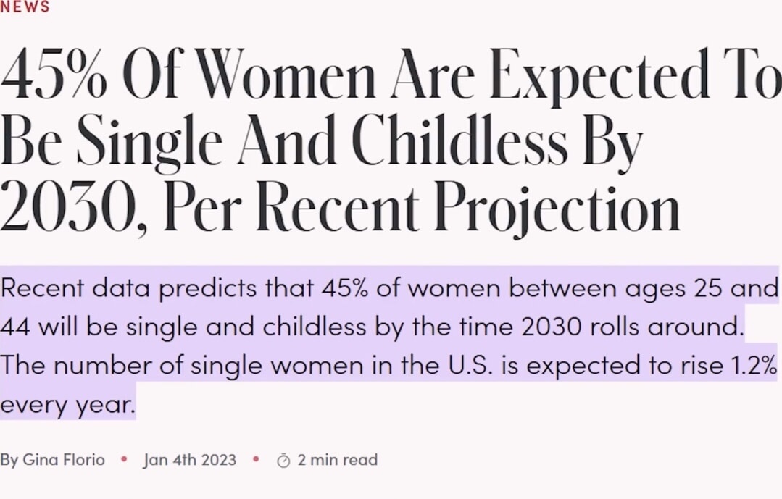The image size is (782, 499).
Task: Click the clock icon beside read time
Action: (283, 461)
